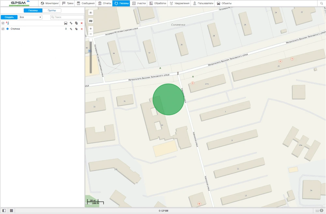Expand the Все filter dropdown

tap(30, 17)
